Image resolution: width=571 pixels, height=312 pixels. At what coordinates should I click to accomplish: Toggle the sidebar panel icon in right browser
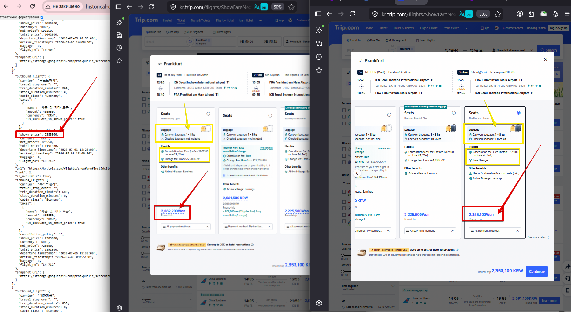click(x=318, y=14)
